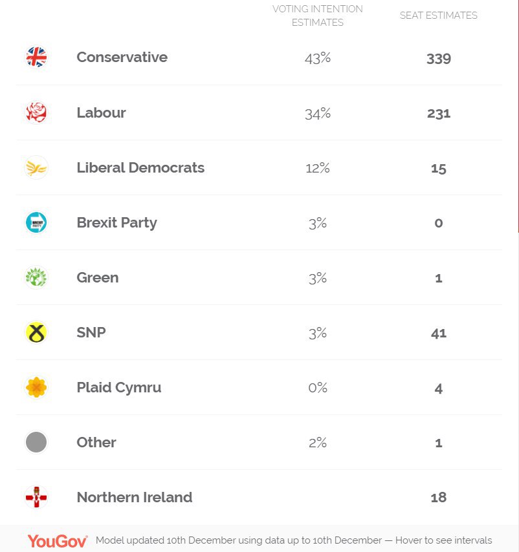
Task: Click the Seat Estimates column header
Action: pos(438,16)
